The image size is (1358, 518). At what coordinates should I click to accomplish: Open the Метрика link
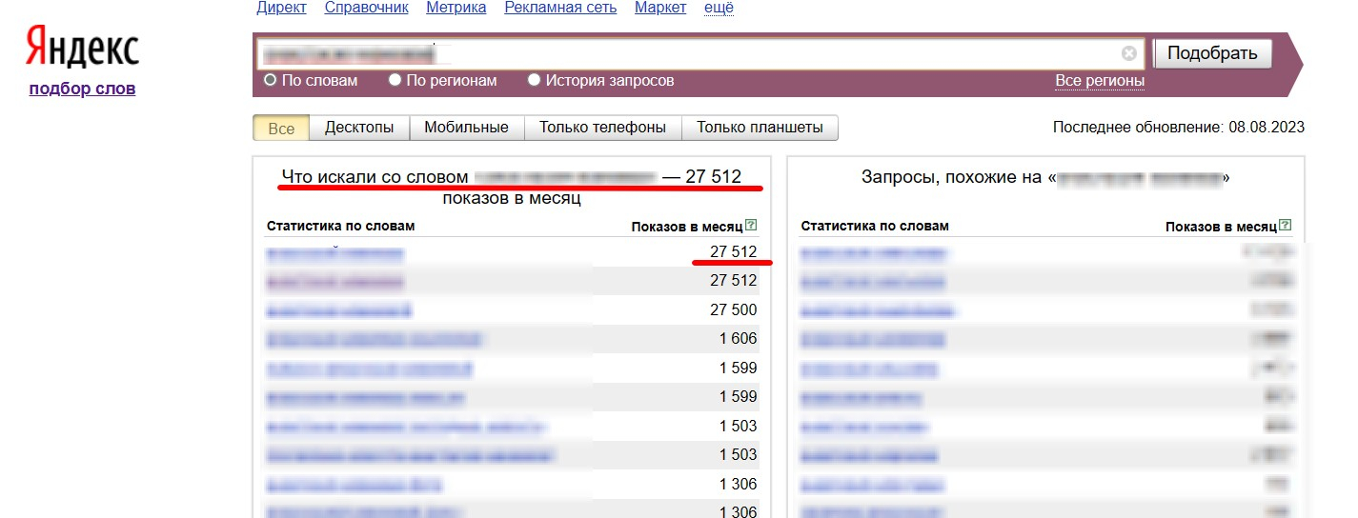pos(456,8)
